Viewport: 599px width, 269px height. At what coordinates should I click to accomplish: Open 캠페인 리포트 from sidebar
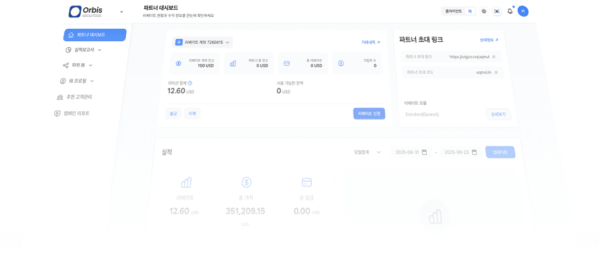(76, 113)
